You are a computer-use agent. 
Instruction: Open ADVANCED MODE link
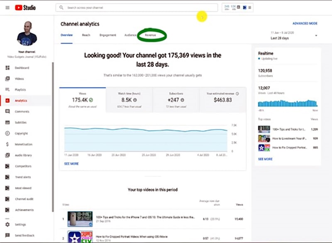pyautogui.click(x=305, y=24)
